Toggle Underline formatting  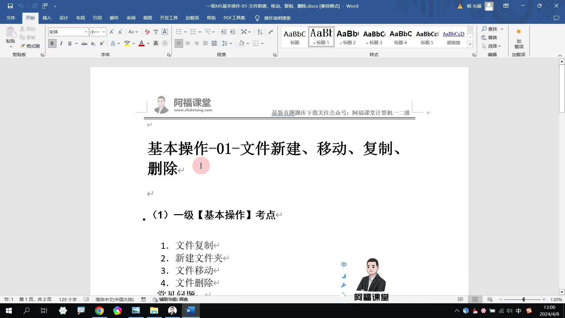[x=70, y=43]
